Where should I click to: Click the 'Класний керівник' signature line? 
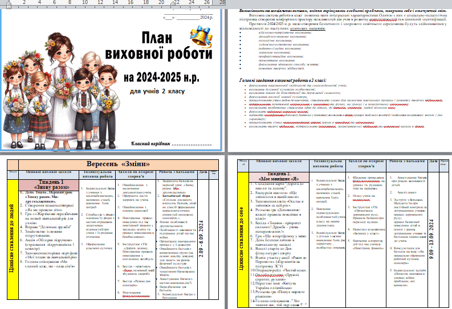pyautogui.click(x=171, y=143)
